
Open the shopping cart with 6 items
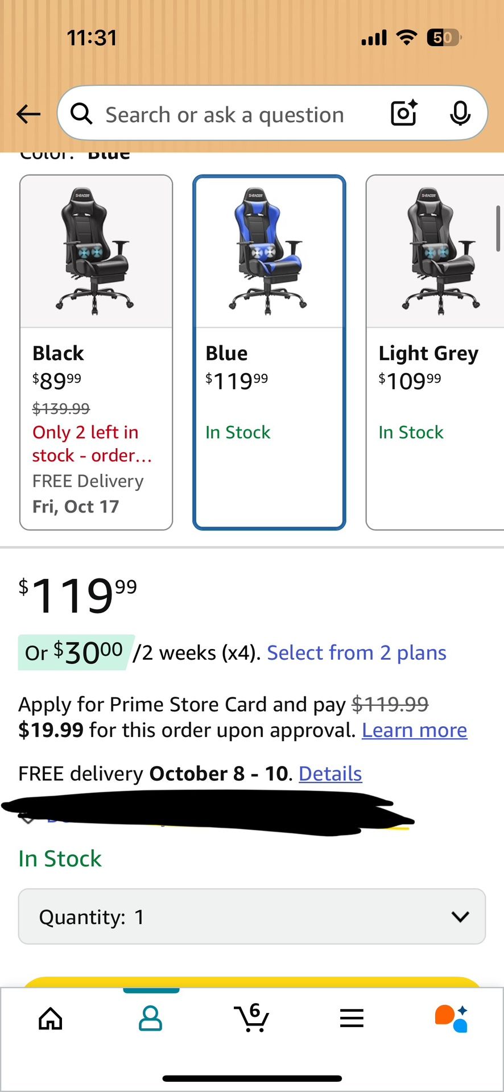click(251, 1018)
